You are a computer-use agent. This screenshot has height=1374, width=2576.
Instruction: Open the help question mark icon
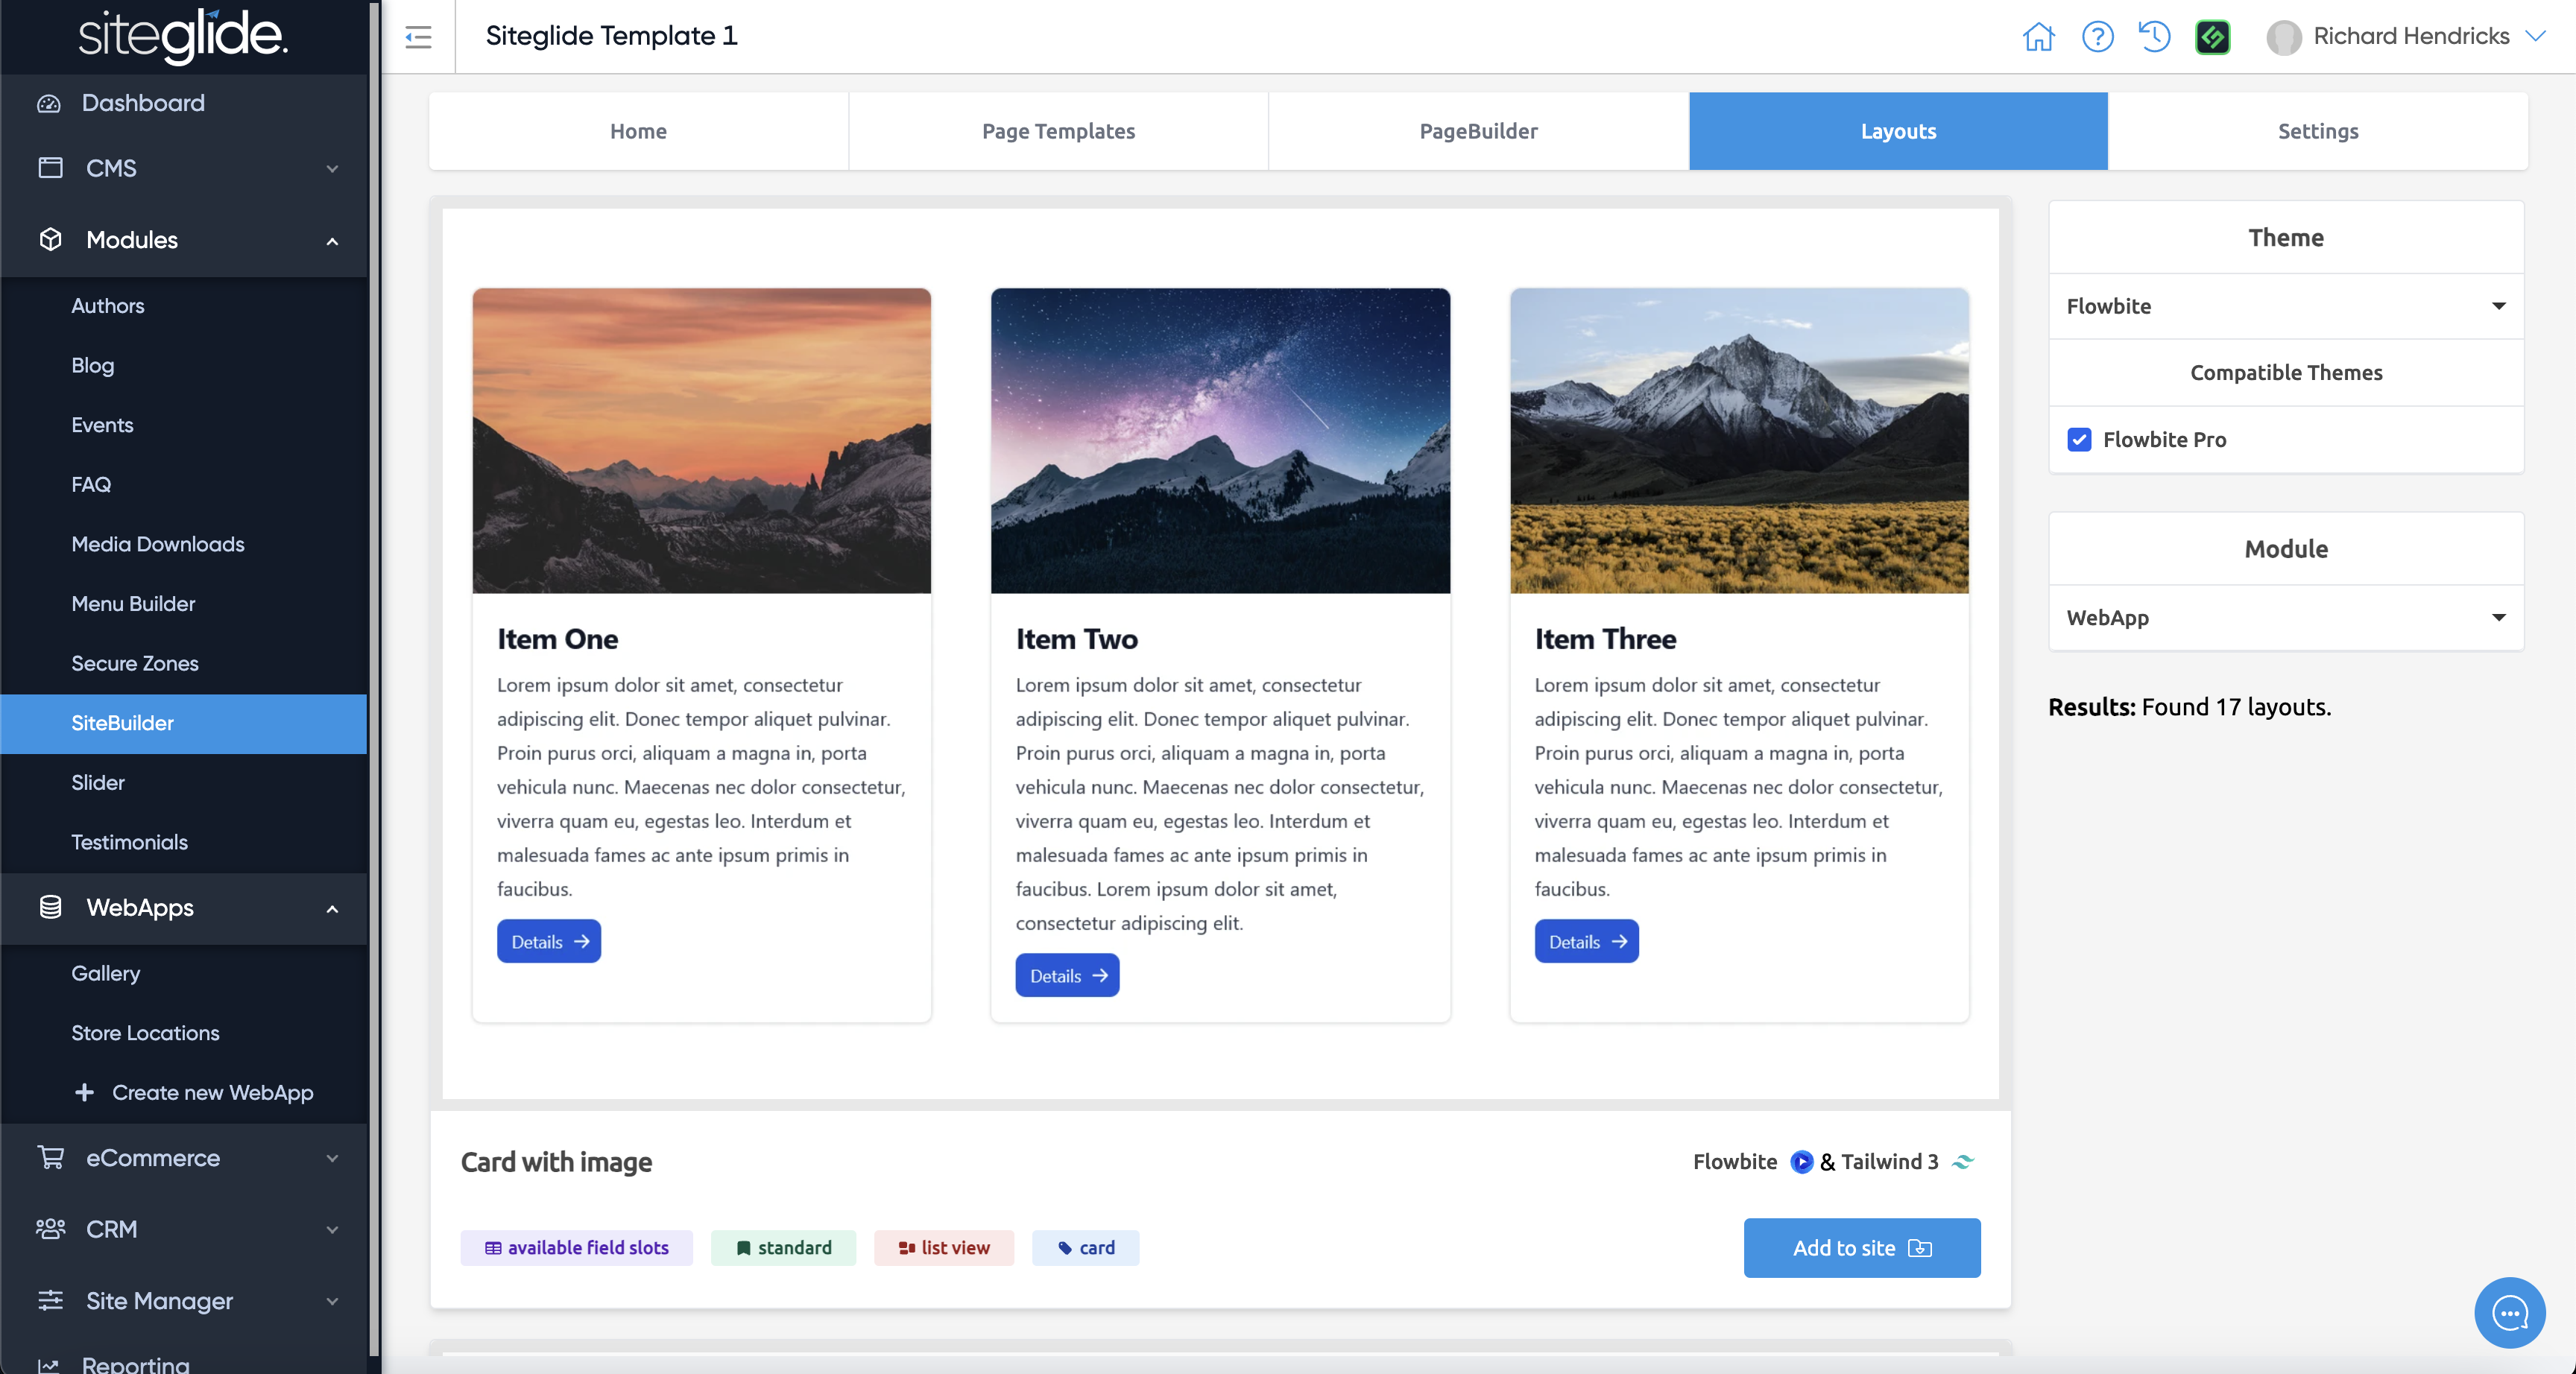point(2097,37)
